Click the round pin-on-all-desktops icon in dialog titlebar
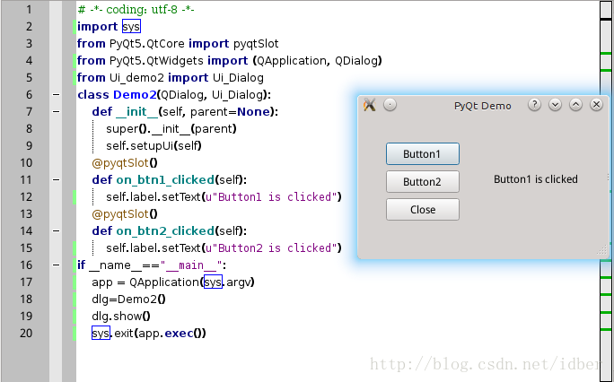The width and height of the screenshot is (614, 382). (390, 105)
